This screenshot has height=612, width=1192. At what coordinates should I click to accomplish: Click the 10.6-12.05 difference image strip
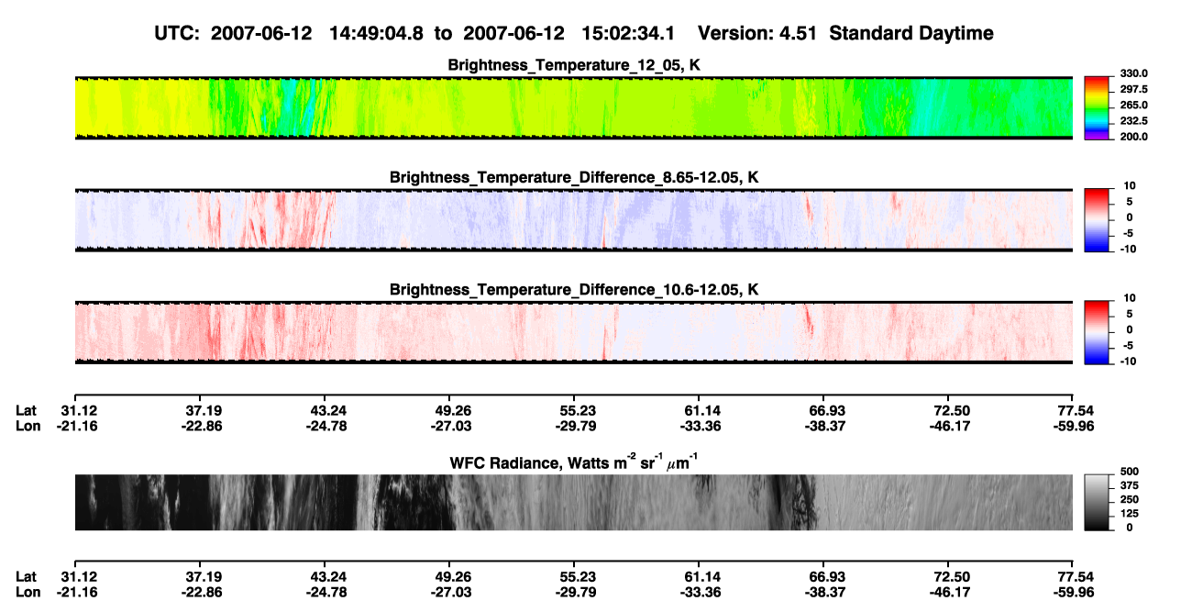tap(574, 332)
